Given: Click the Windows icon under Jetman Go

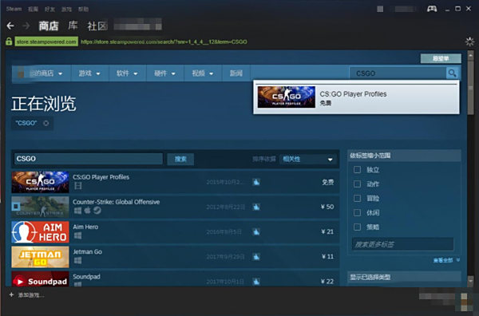Looking at the screenshot, I should pos(78,260).
